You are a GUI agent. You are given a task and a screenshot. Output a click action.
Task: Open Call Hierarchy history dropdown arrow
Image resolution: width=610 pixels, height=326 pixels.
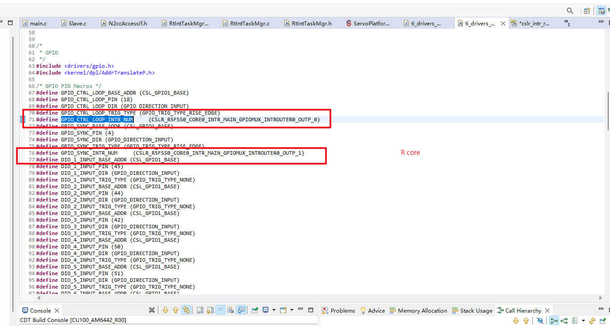click(x=583, y=321)
